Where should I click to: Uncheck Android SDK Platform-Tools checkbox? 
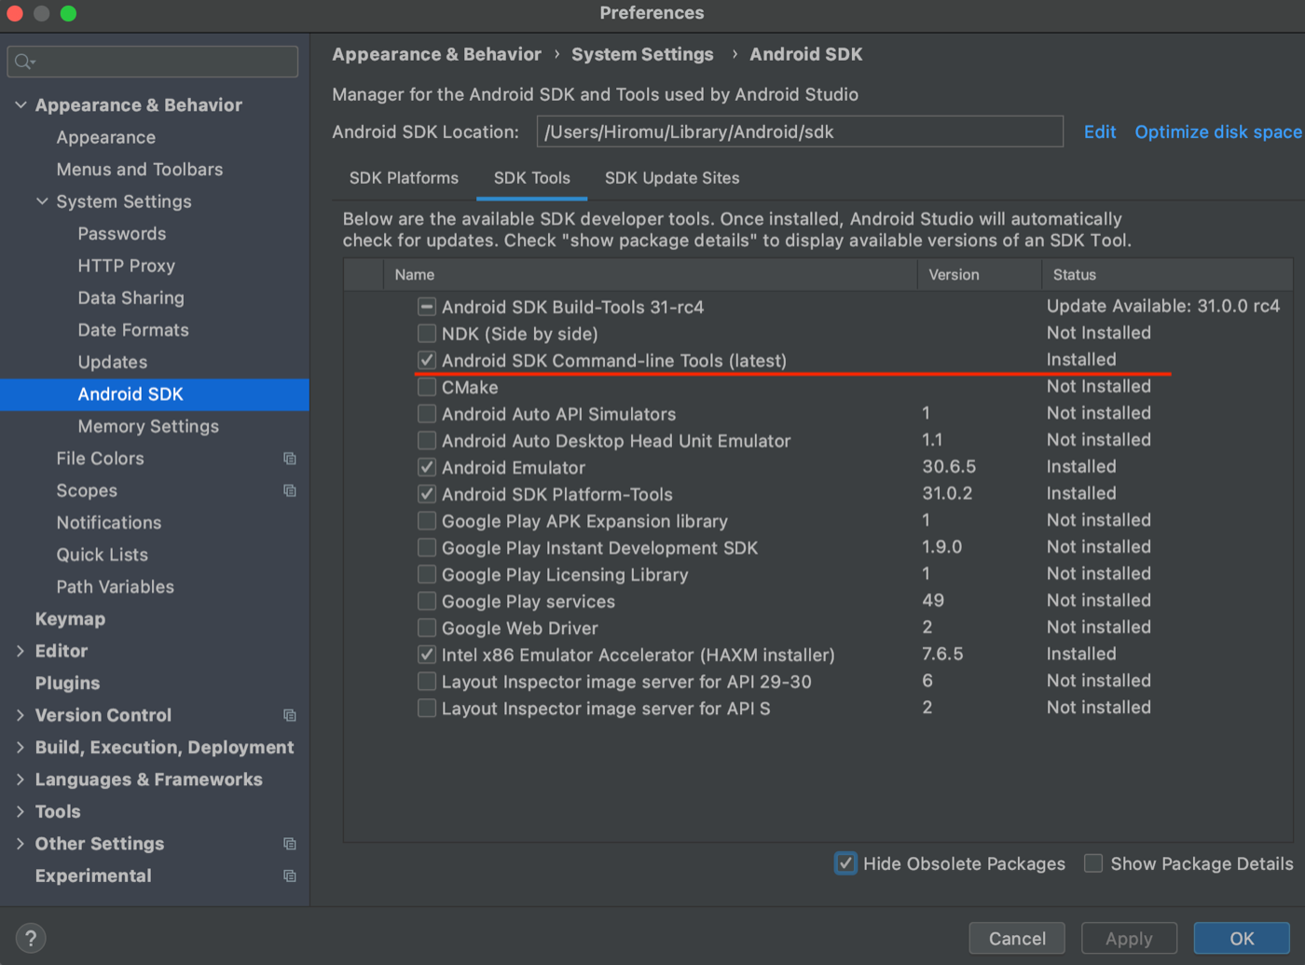[x=427, y=494]
